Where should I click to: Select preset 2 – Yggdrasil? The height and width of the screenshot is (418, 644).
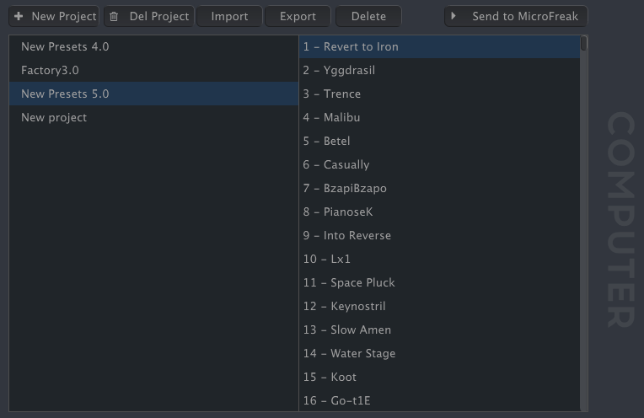coord(439,70)
